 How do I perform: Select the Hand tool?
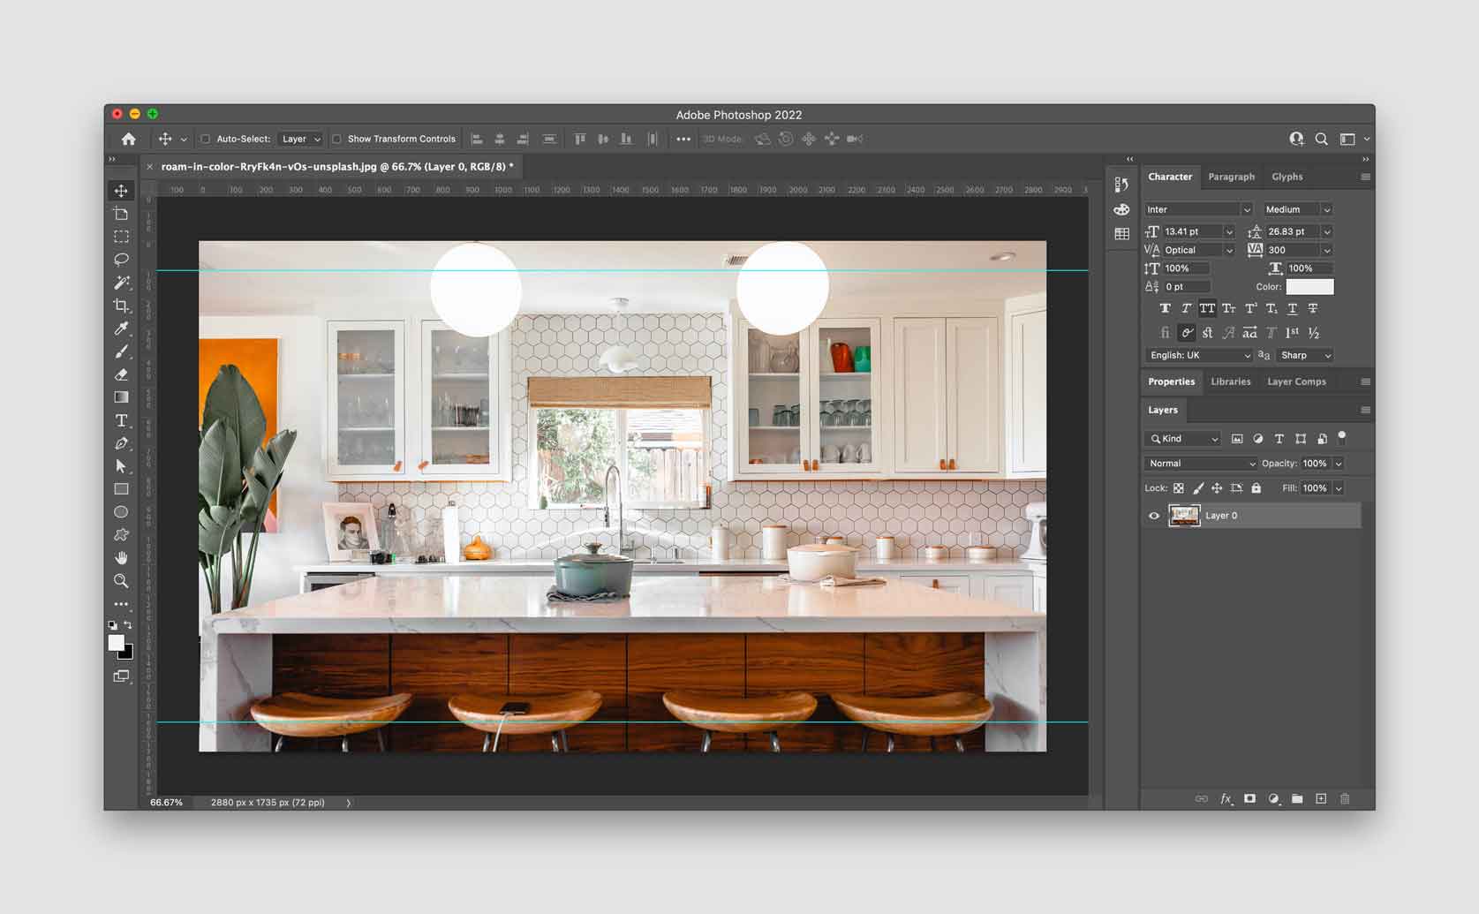121,558
